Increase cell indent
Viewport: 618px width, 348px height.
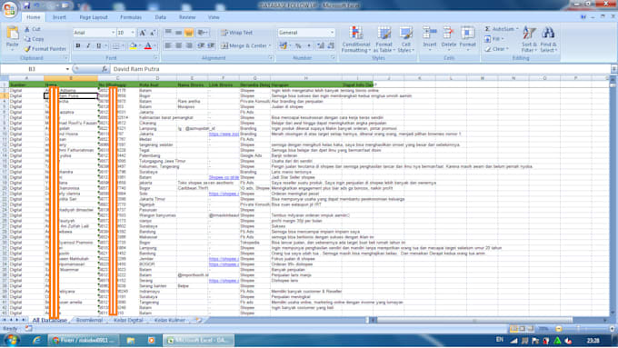click(x=211, y=45)
